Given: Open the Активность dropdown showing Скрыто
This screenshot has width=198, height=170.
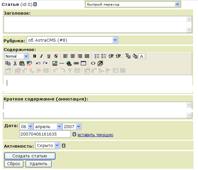Looking at the screenshot, I should (x=47, y=146).
